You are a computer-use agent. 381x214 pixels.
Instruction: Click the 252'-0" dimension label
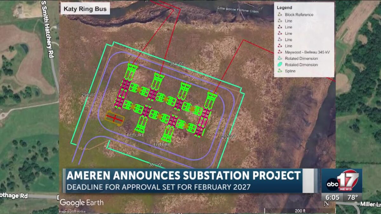[228, 137]
